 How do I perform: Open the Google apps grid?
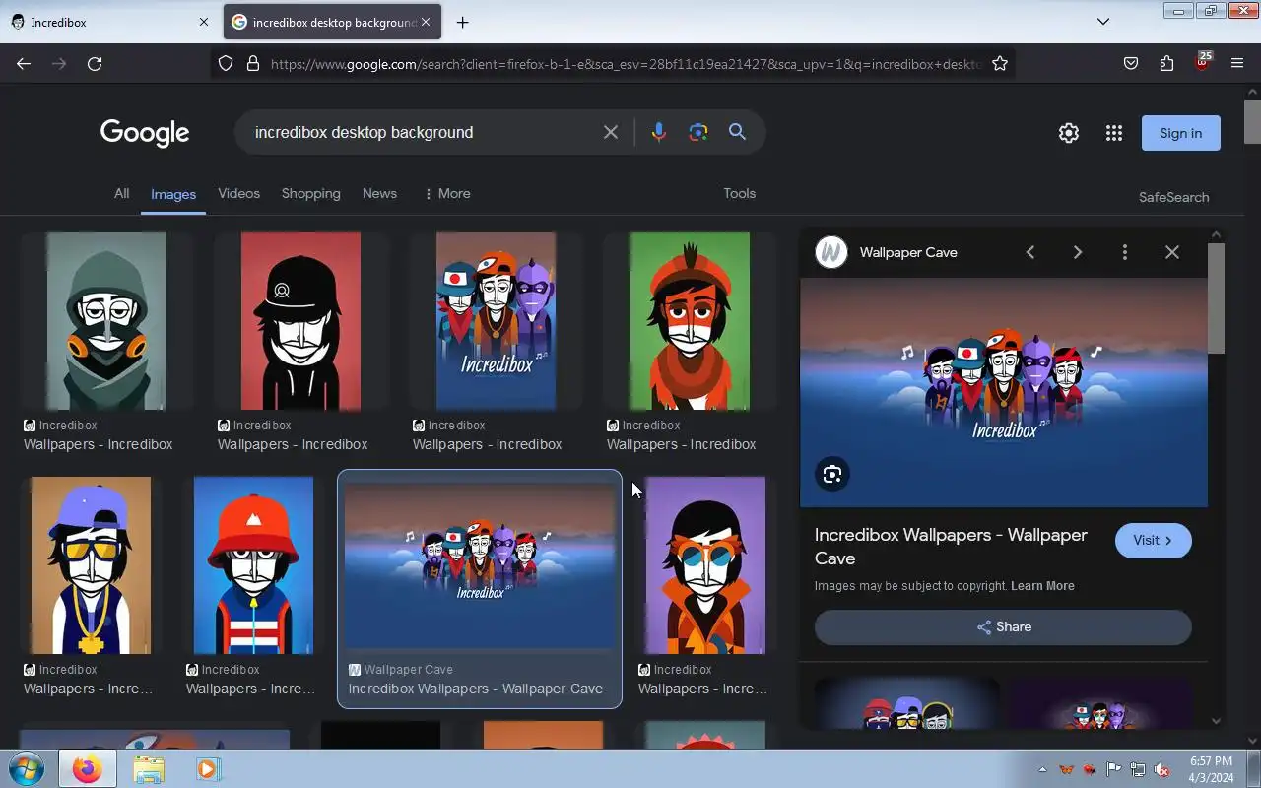(x=1114, y=133)
